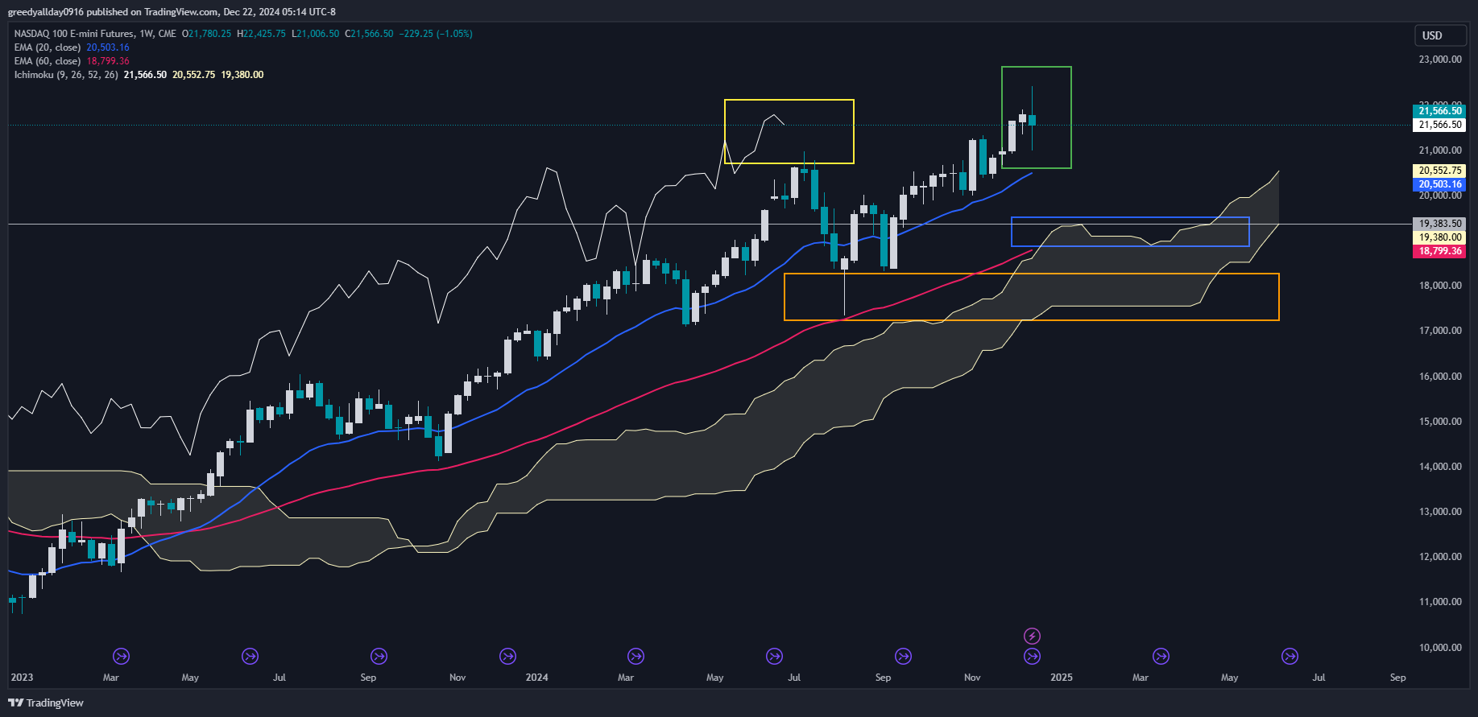Click the white 21,566.50 axis price label

pos(1439,125)
